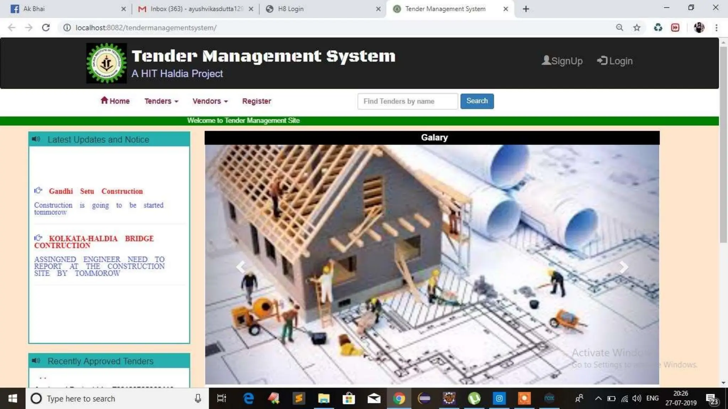The image size is (728, 409).
Task: Advance gallery with right arrow
Action: click(x=623, y=267)
